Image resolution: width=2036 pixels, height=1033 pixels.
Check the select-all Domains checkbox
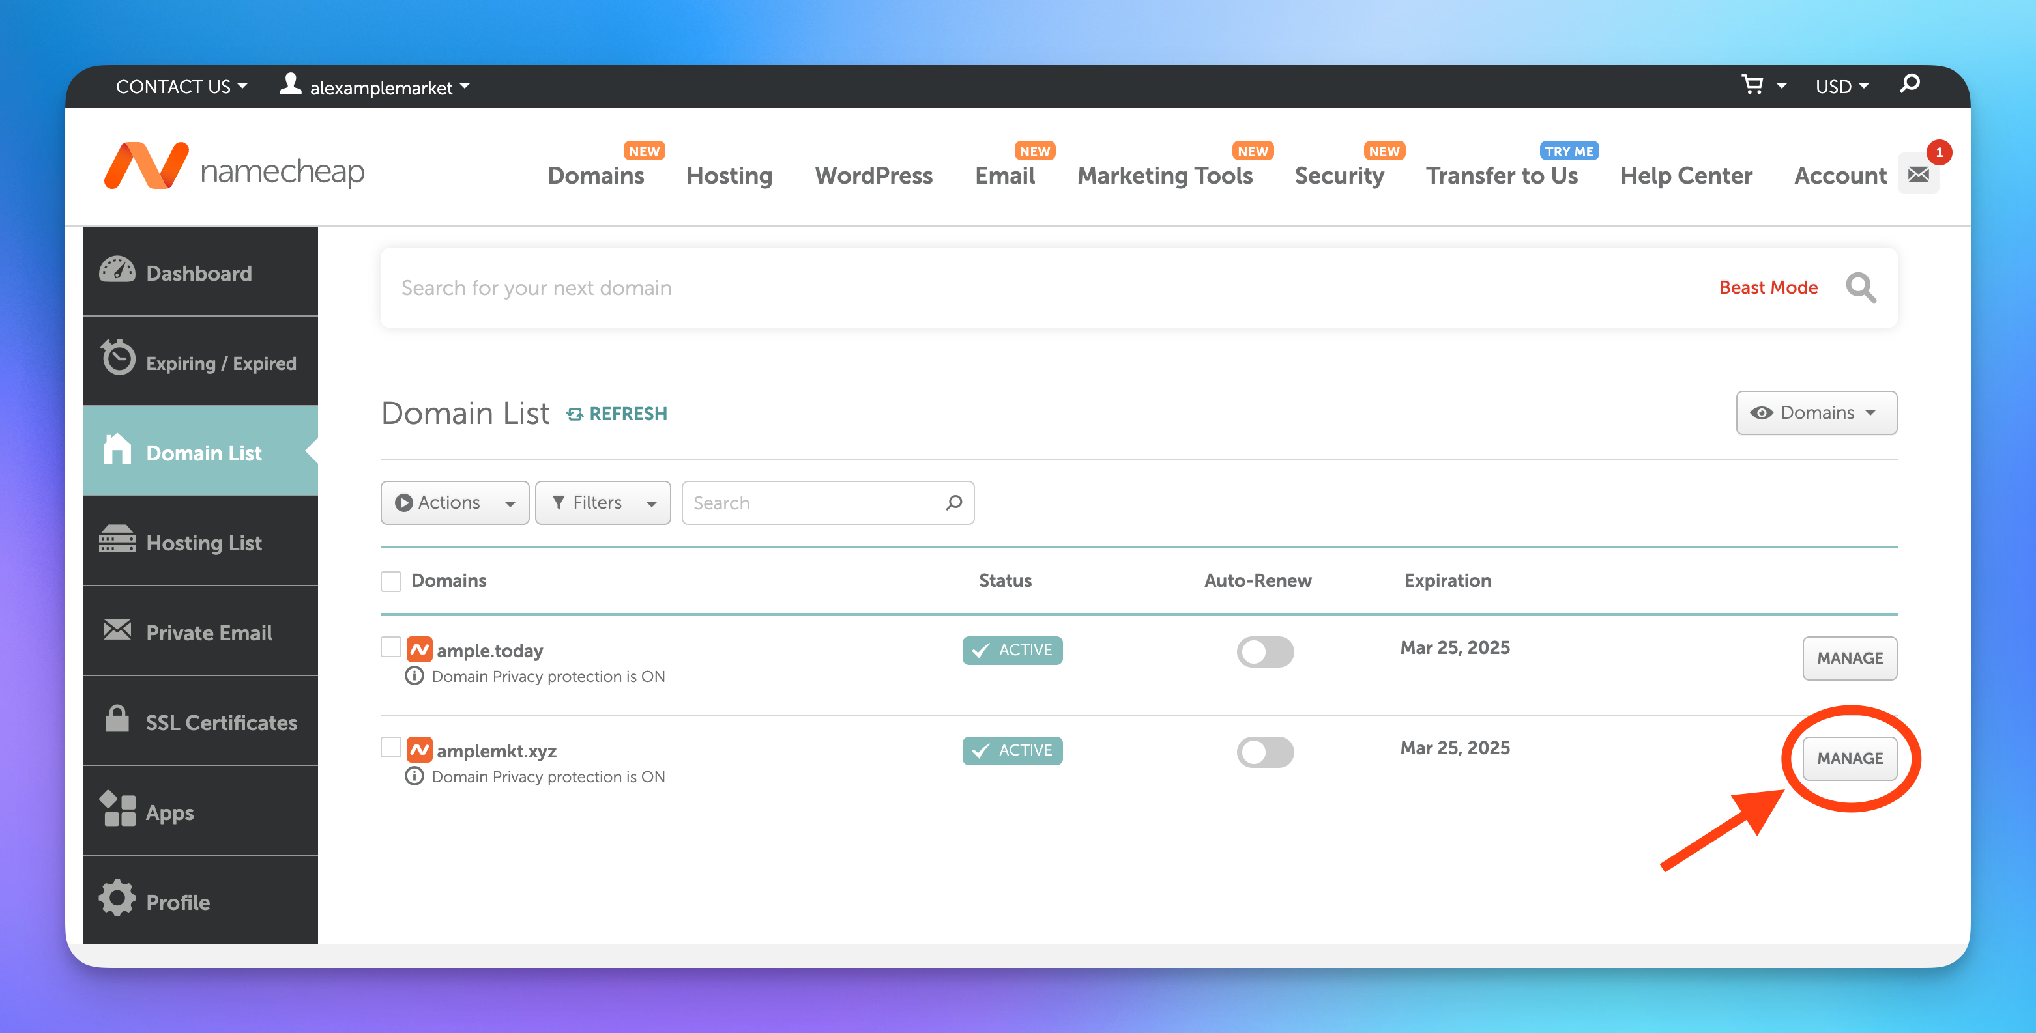[390, 581]
